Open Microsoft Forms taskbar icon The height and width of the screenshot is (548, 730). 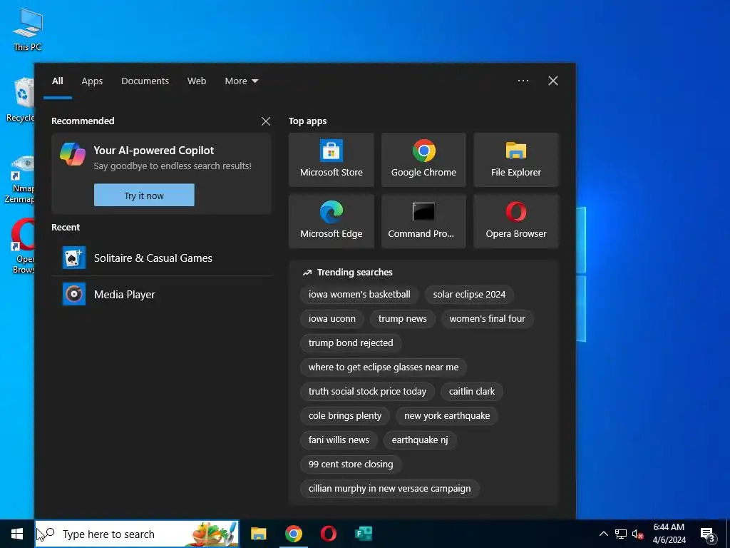tap(363, 534)
